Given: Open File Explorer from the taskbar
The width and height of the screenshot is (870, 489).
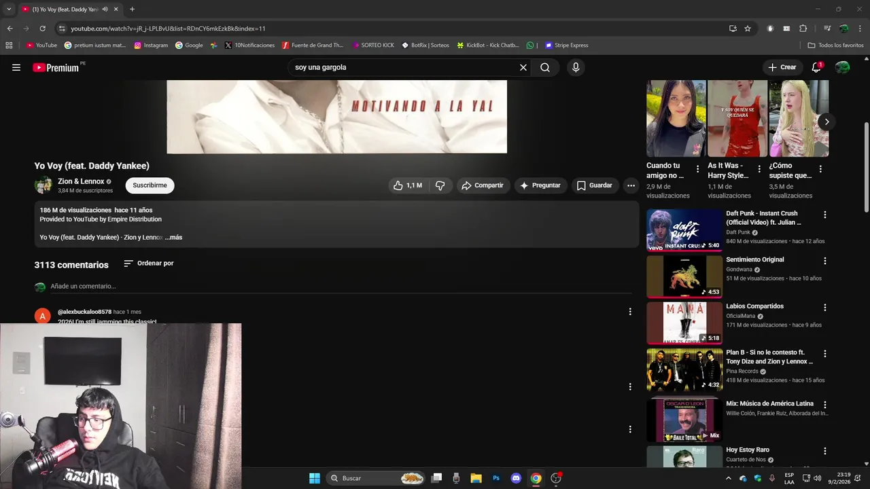Looking at the screenshot, I should pos(476,478).
